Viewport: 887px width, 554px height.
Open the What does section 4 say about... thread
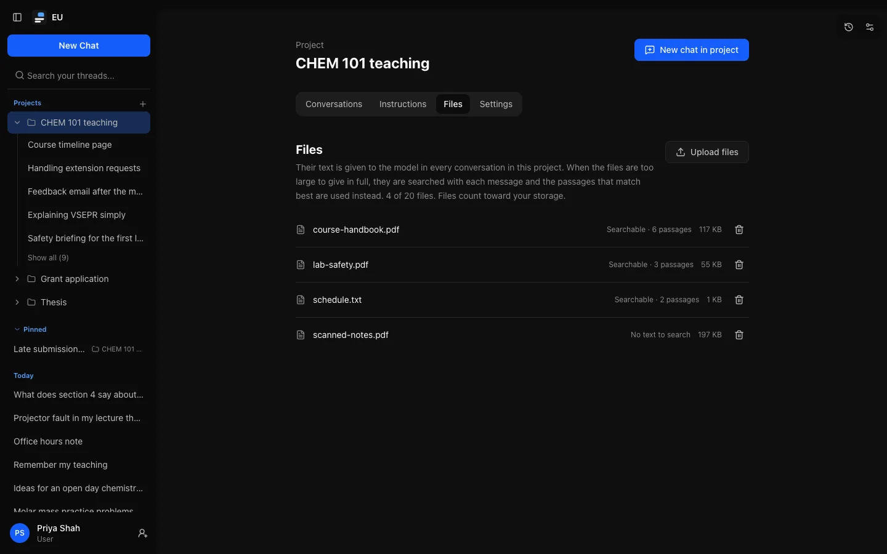(x=79, y=395)
